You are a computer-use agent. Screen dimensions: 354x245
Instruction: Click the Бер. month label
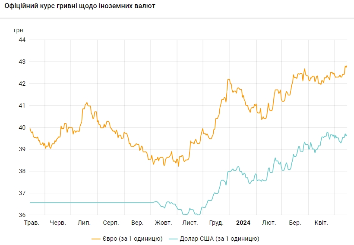295,223
